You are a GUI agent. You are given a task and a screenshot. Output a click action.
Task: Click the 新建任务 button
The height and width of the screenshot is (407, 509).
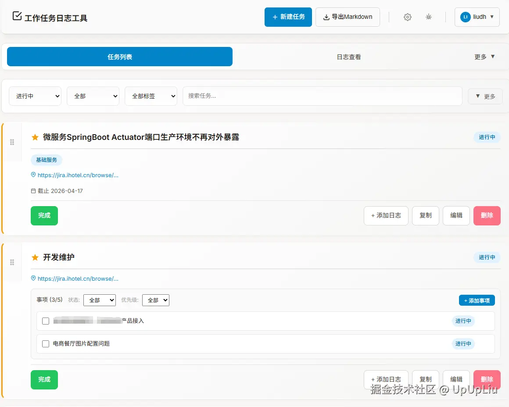coord(288,17)
